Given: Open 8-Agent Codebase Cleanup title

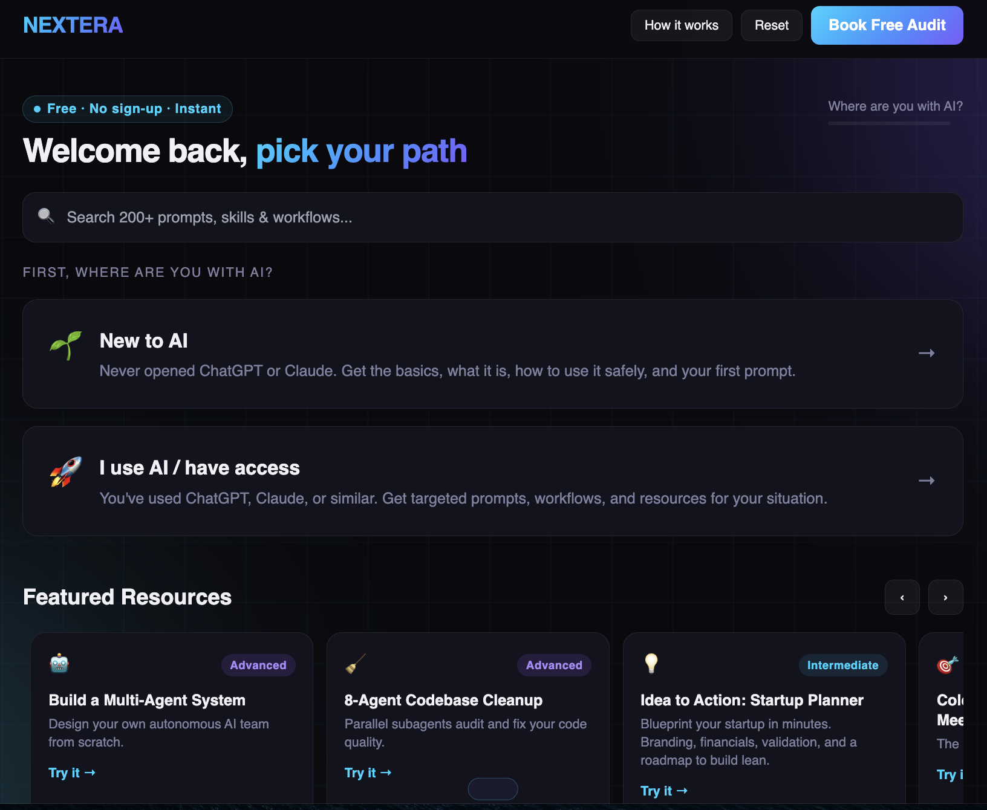Looking at the screenshot, I should pyautogui.click(x=443, y=700).
